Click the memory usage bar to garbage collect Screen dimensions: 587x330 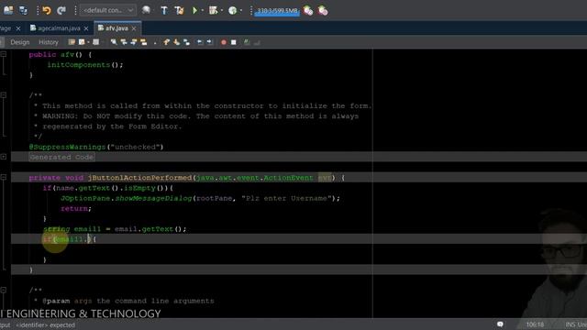[277, 11]
